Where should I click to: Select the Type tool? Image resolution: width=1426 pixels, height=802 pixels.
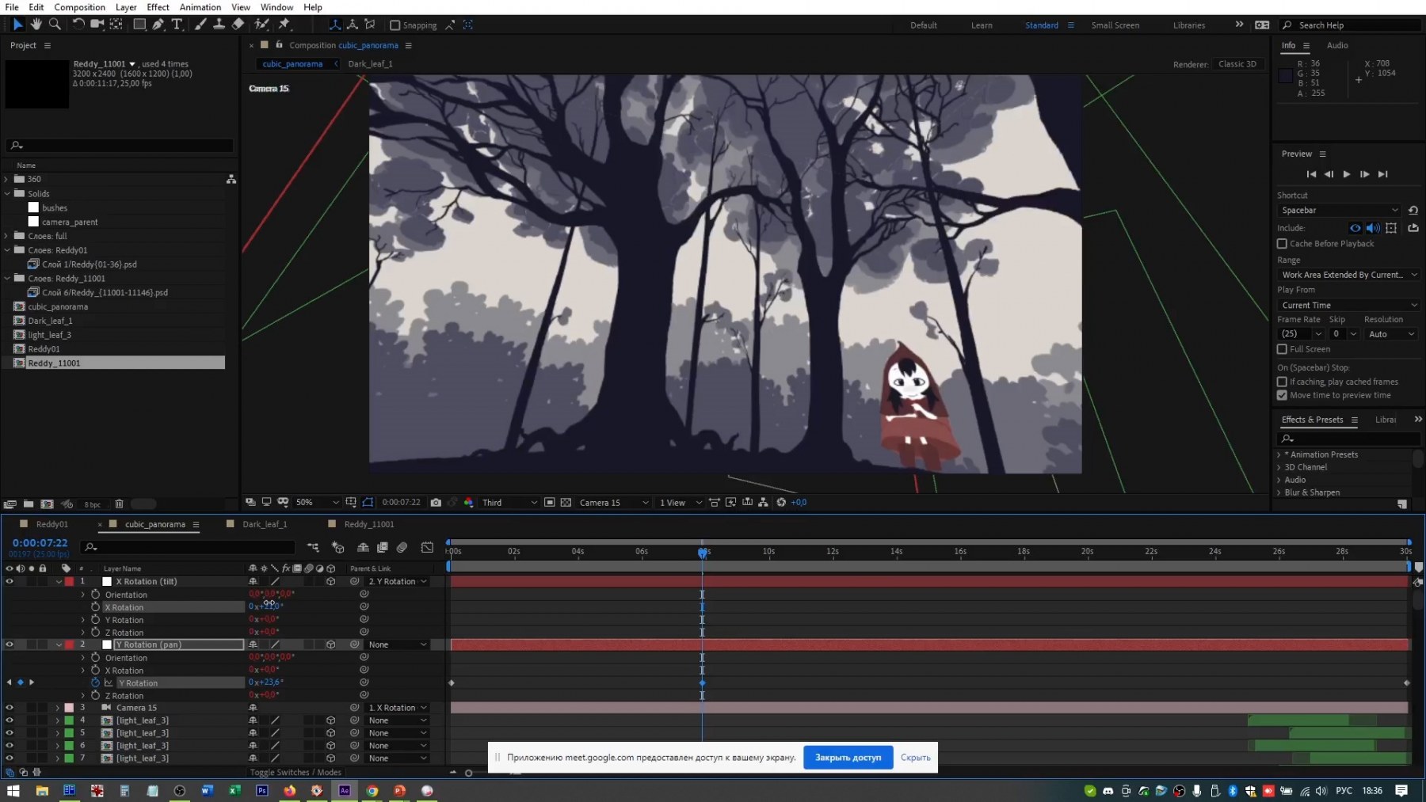coord(177,25)
